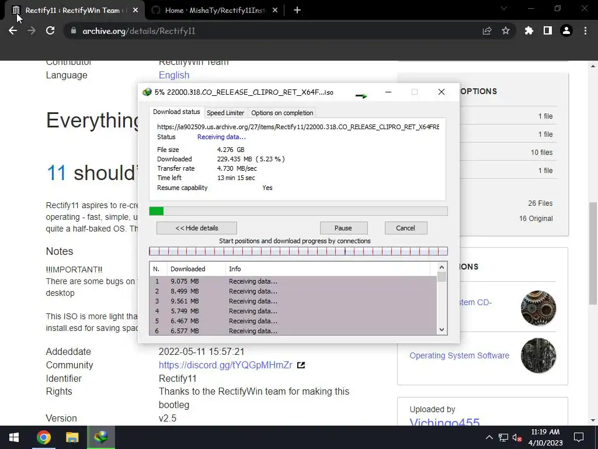Go back in Chrome browser history
This screenshot has height=449, width=598.
coord(13,31)
